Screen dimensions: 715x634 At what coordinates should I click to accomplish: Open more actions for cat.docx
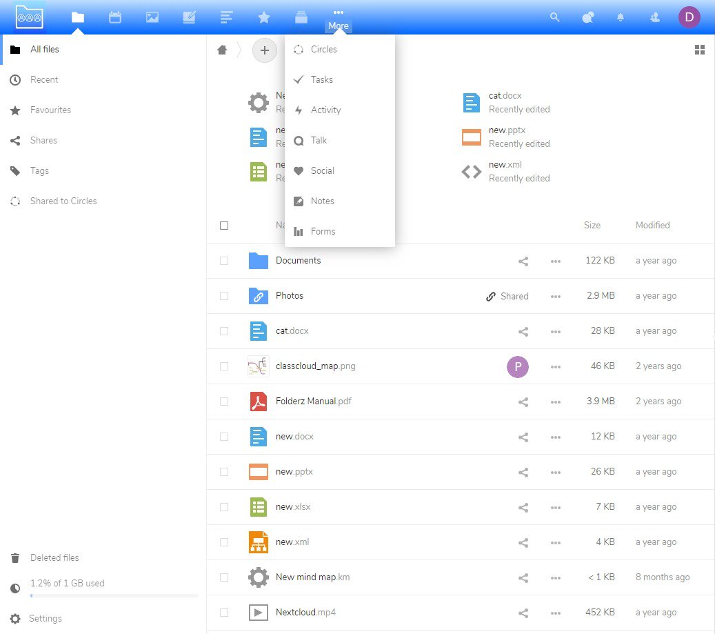coord(556,332)
